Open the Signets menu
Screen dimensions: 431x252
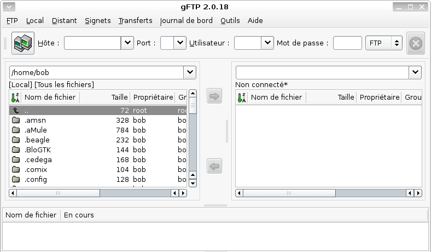coord(97,21)
